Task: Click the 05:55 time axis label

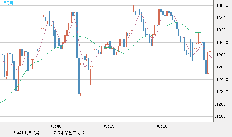Action: tap(109, 126)
